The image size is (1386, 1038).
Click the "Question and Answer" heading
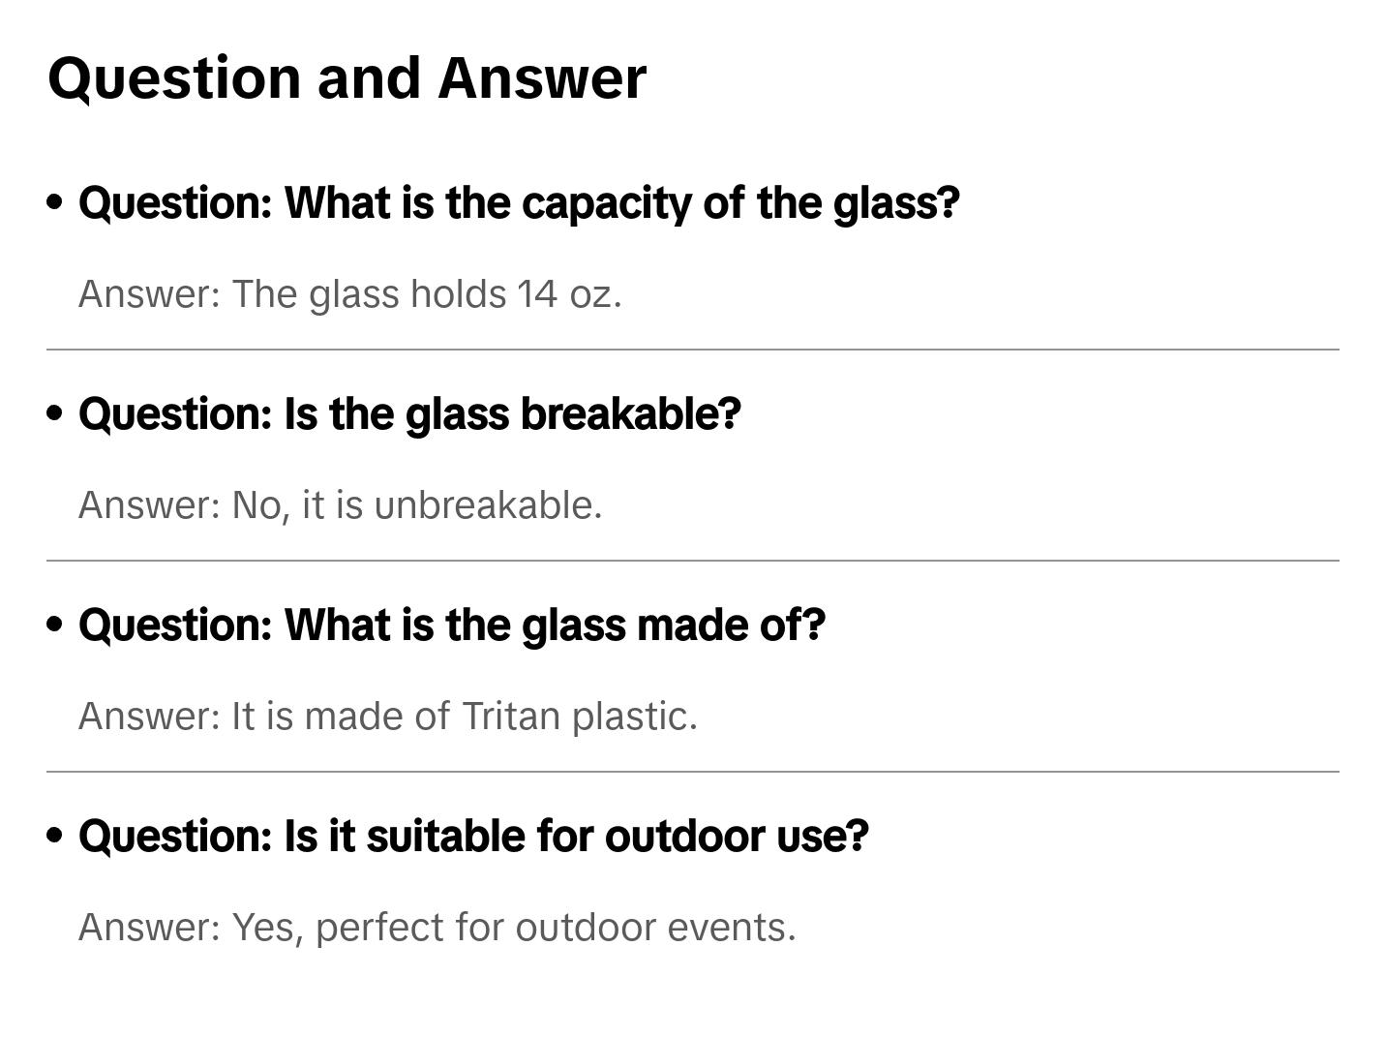click(346, 77)
